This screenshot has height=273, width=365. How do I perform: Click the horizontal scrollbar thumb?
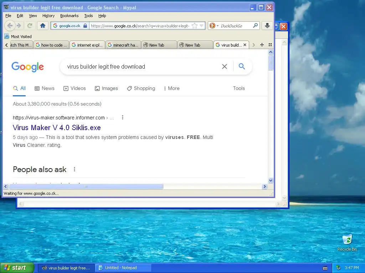86,186
